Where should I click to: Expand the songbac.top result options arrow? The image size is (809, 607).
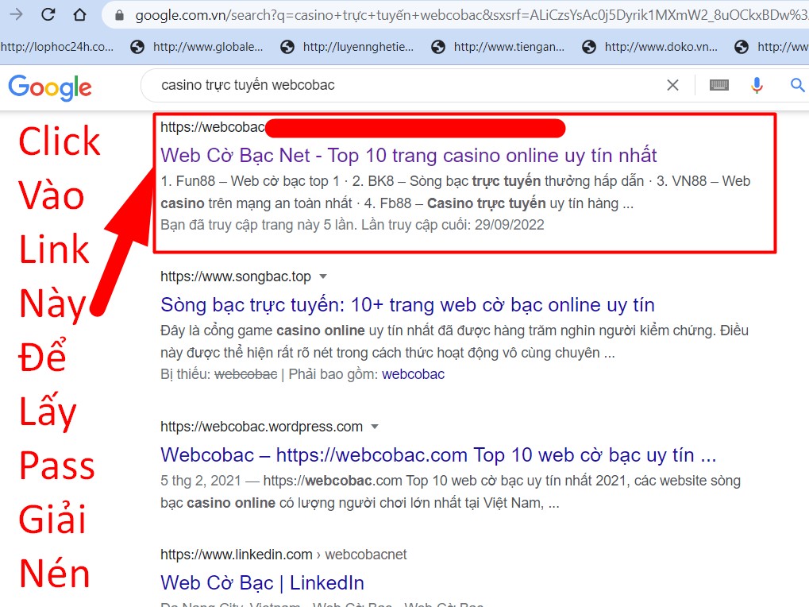[x=323, y=276]
